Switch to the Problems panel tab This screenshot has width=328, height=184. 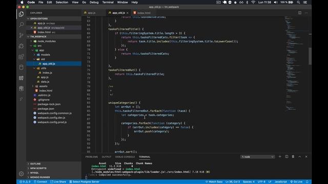[x=91, y=157]
